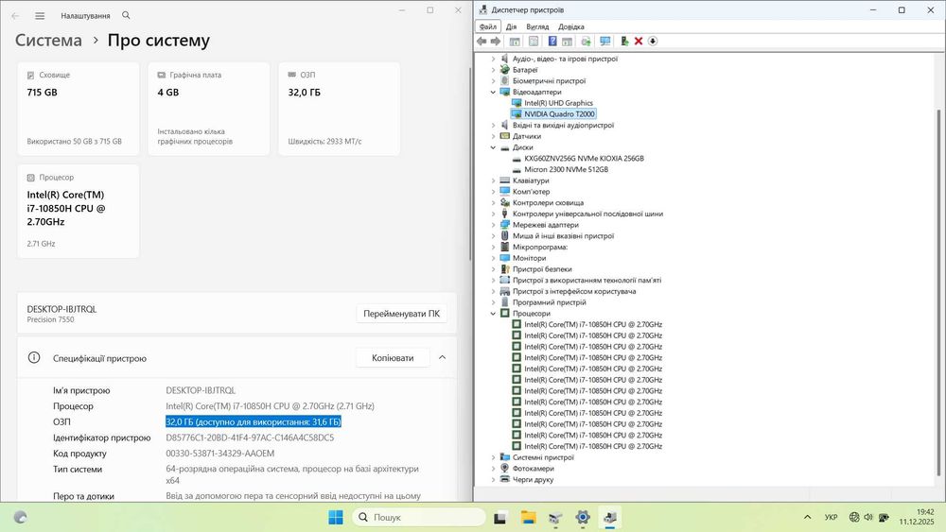This screenshot has width=946, height=532.
Task: Click the Код продукту value 00330-53871-34329-AAOEM
Action: pos(220,453)
